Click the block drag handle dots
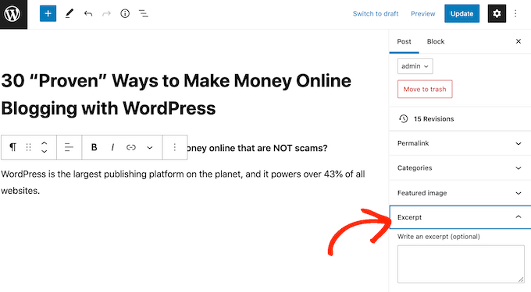This screenshot has width=531, height=292. click(29, 147)
